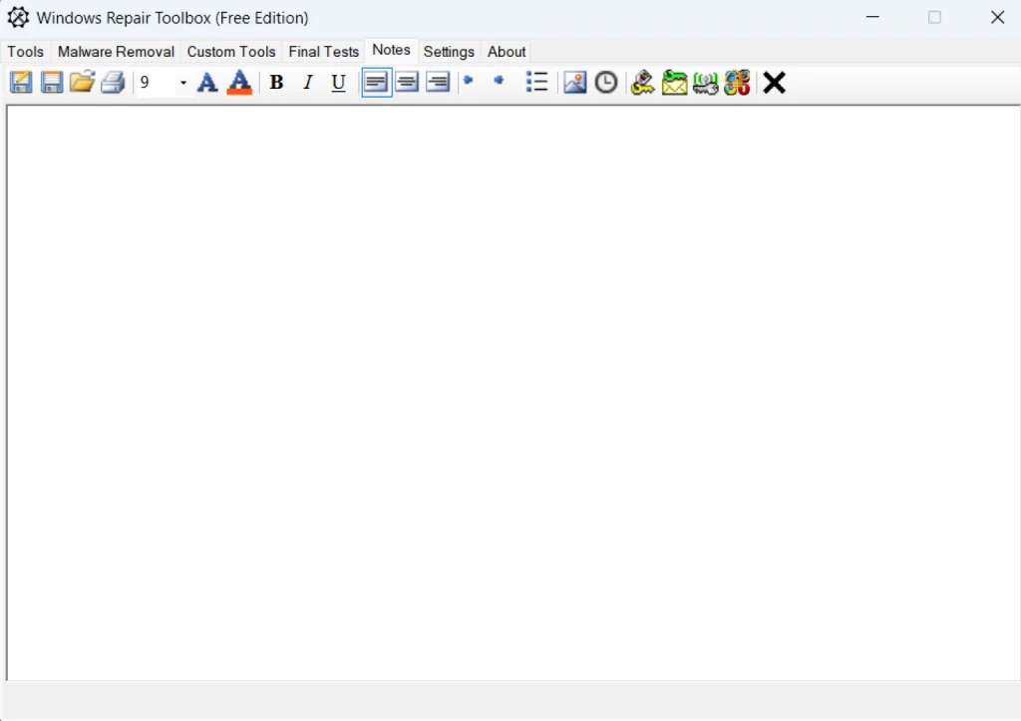Image resolution: width=1021 pixels, height=721 pixels.
Task: Toggle bold formatting
Action: [277, 83]
